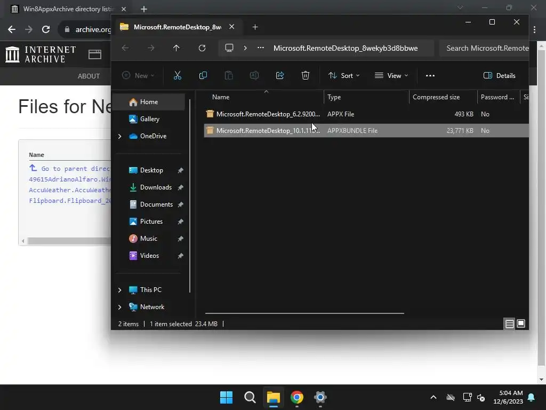Open the AccuWeather file link in Chrome
This screenshot has width=546, height=410.
click(70, 190)
